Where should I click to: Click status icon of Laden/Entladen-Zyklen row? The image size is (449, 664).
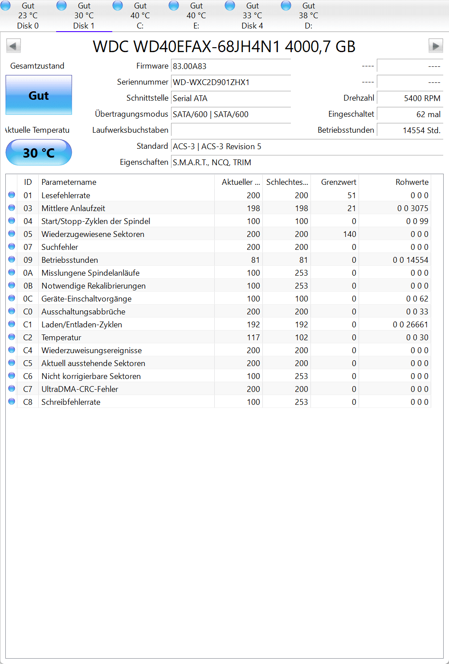pos(12,324)
